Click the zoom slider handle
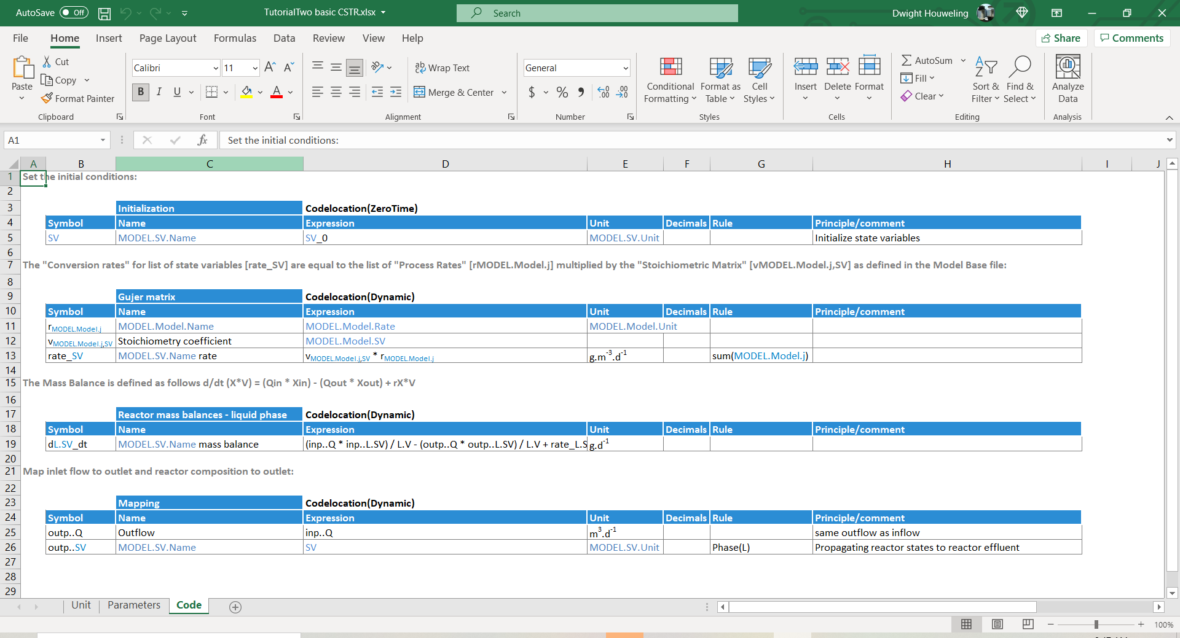This screenshot has height=638, width=1180. (x=1096, y=624)
